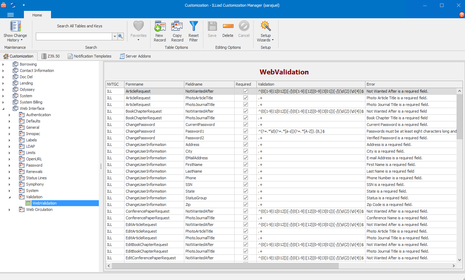
Task: Open the search history dropdown
Action: [114, 36]
